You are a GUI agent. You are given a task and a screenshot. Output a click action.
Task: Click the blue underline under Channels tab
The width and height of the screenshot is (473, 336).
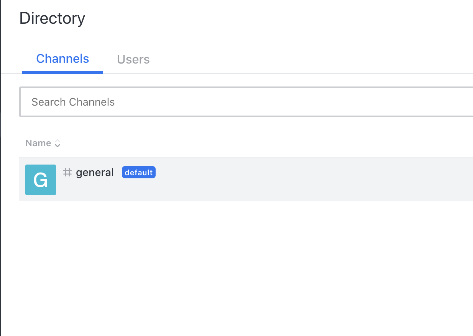(62, 72)
